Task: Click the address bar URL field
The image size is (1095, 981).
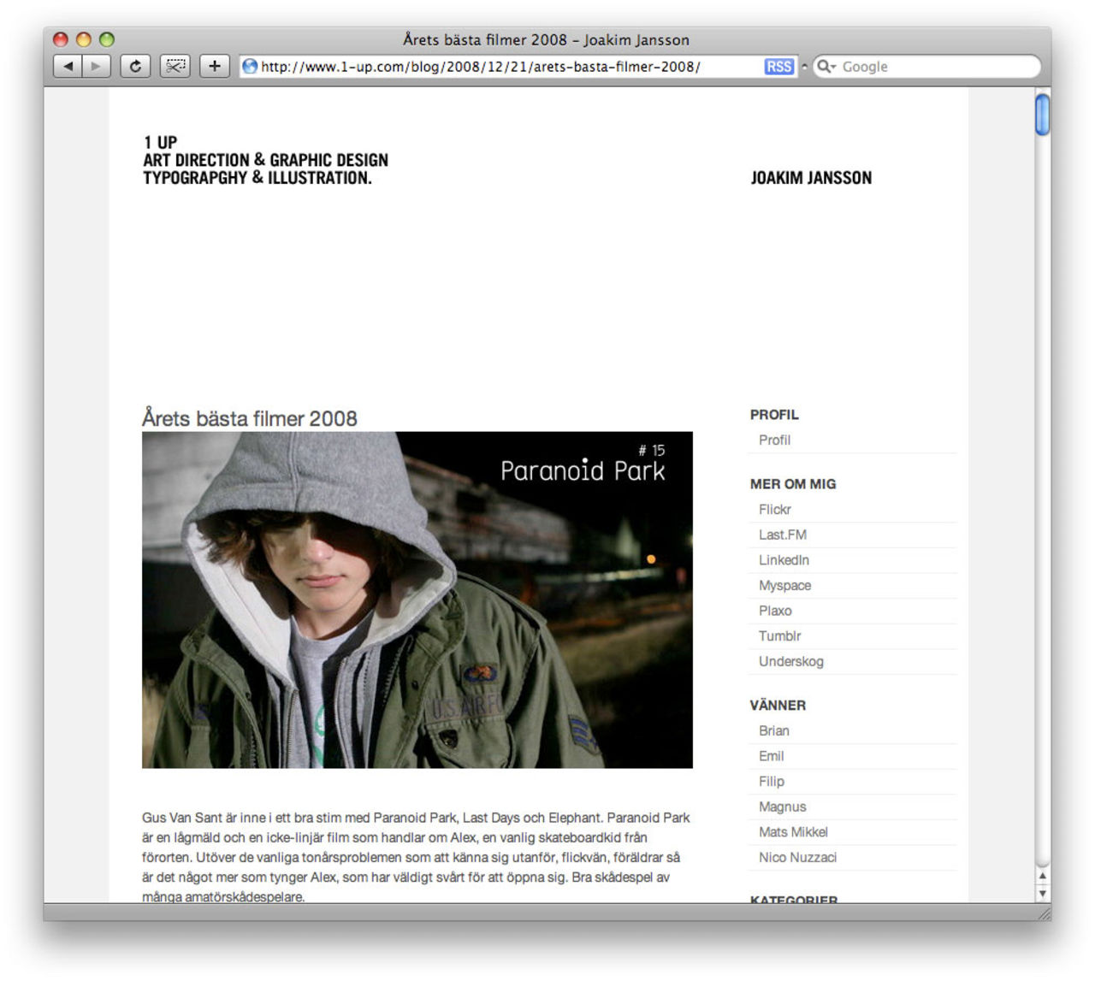Action: pos(518,66)
